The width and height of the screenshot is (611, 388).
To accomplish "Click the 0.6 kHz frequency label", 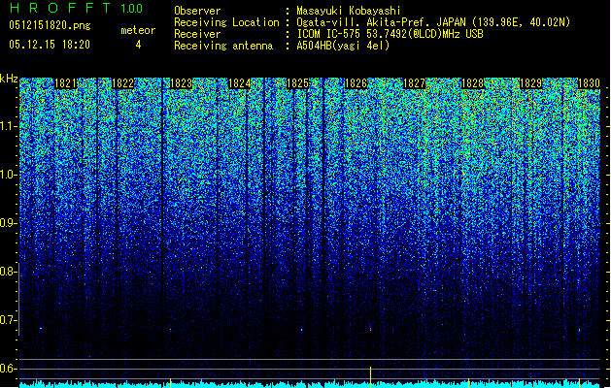I will pyautogui.click(x=8, y=369).
